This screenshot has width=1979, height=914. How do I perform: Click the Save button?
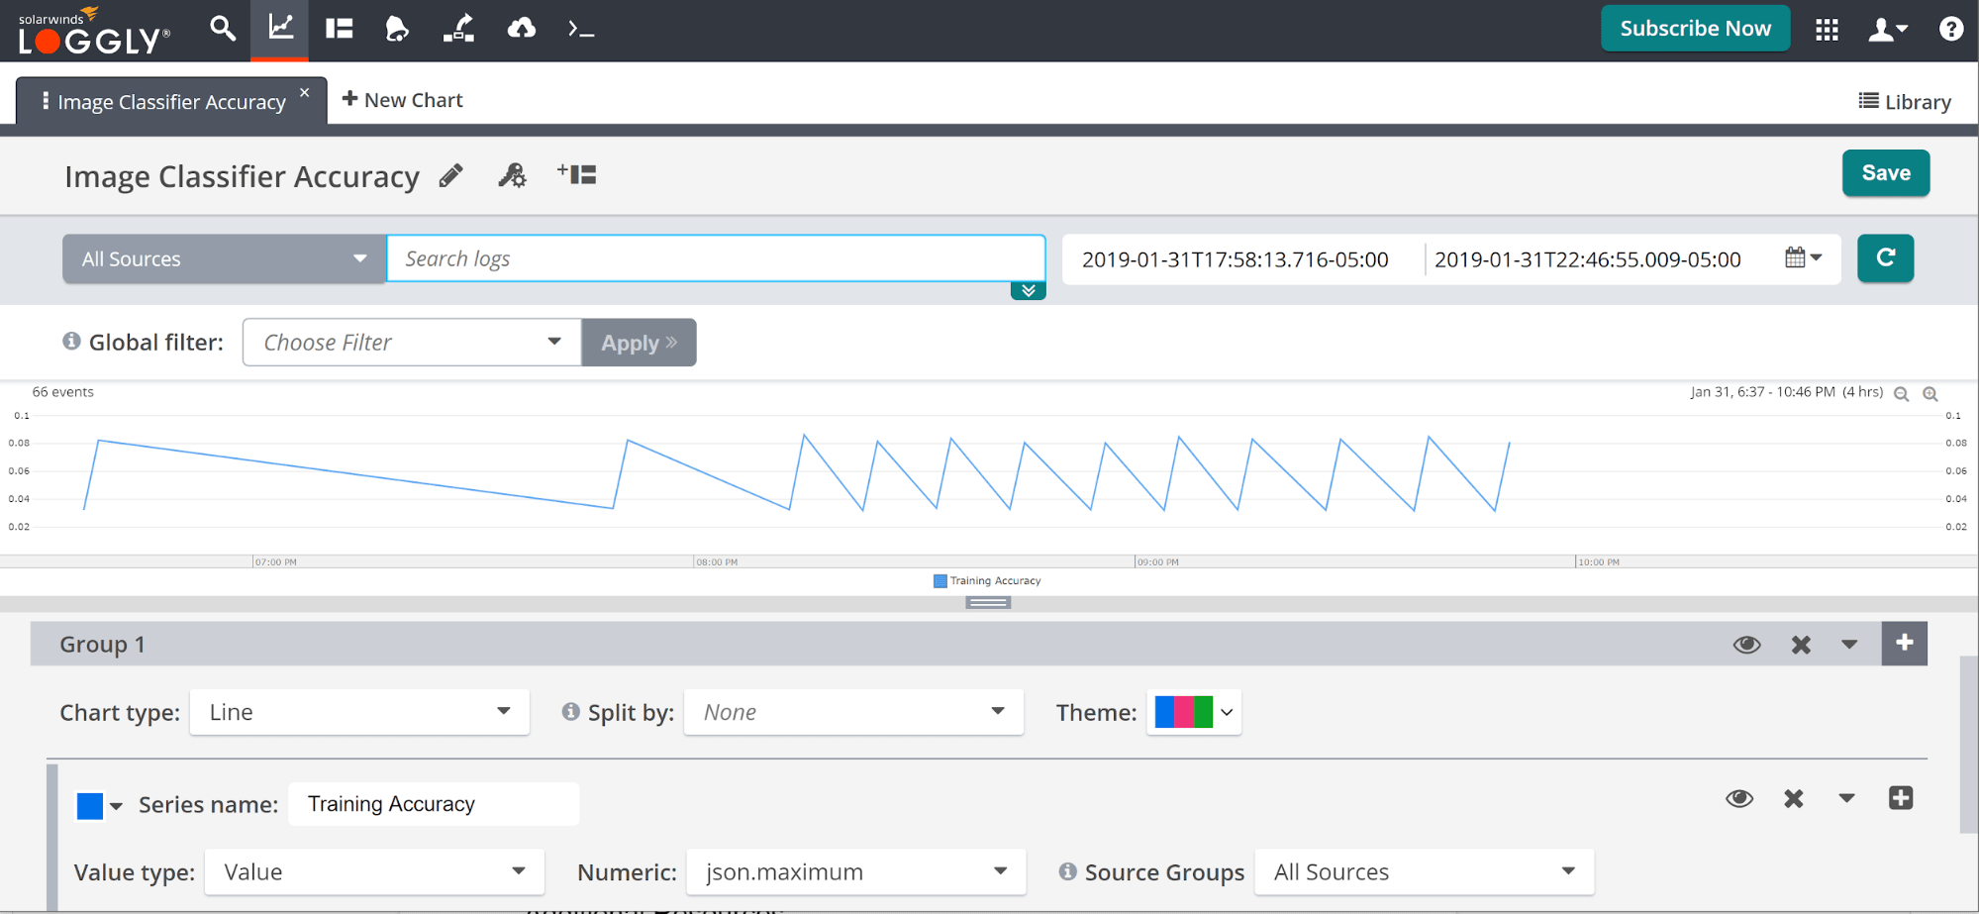(x=1885, y=173)
